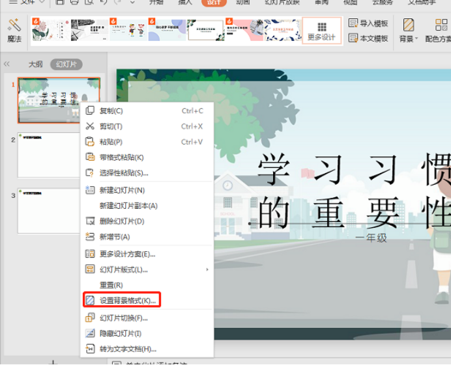The height and width of the screenshot is (365, 451).
Task: Select Cut (剪切) from context menu
Action: 147,126
